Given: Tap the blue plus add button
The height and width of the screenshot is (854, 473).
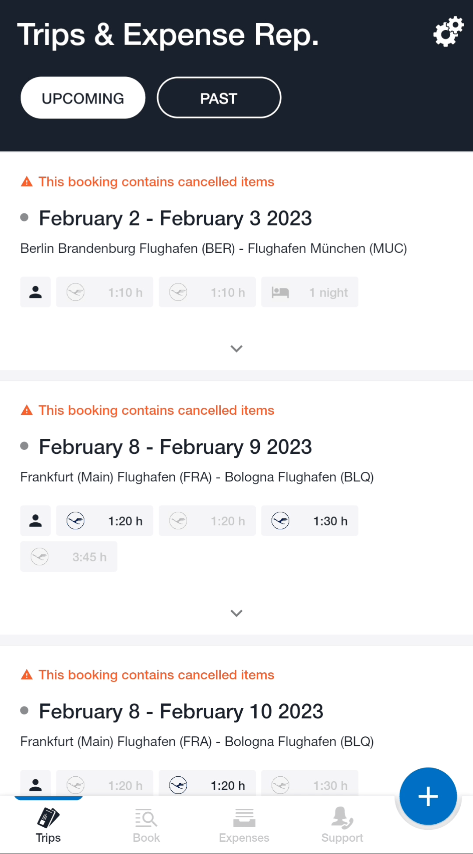Looking at the screenshot, I should (x=428, y=796).
